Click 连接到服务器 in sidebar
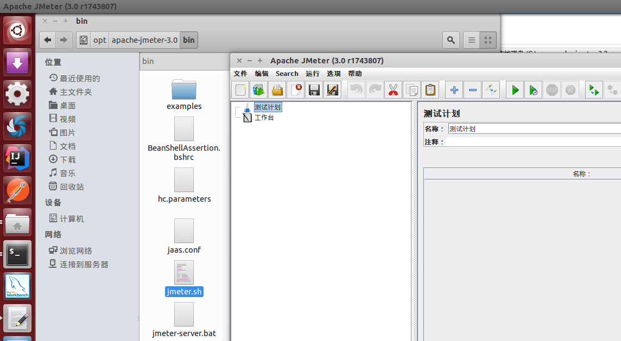The width and height of the screenshot is (621, 341). click(x=78, y=264)
